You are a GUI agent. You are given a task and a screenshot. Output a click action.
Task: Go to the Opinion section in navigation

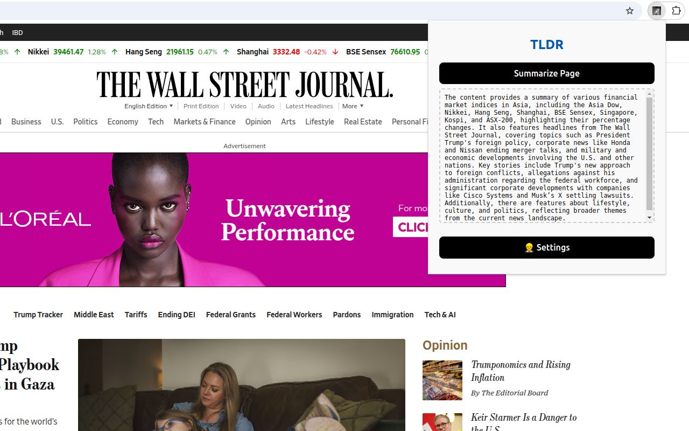tap(258, 122)
